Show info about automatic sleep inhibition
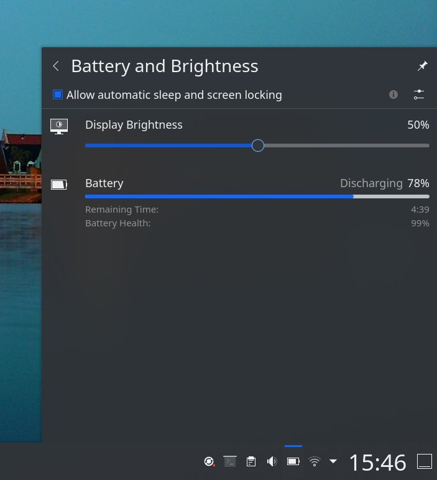Image resolution: width=437 pixels, height=480 pixels. (393, 95)
